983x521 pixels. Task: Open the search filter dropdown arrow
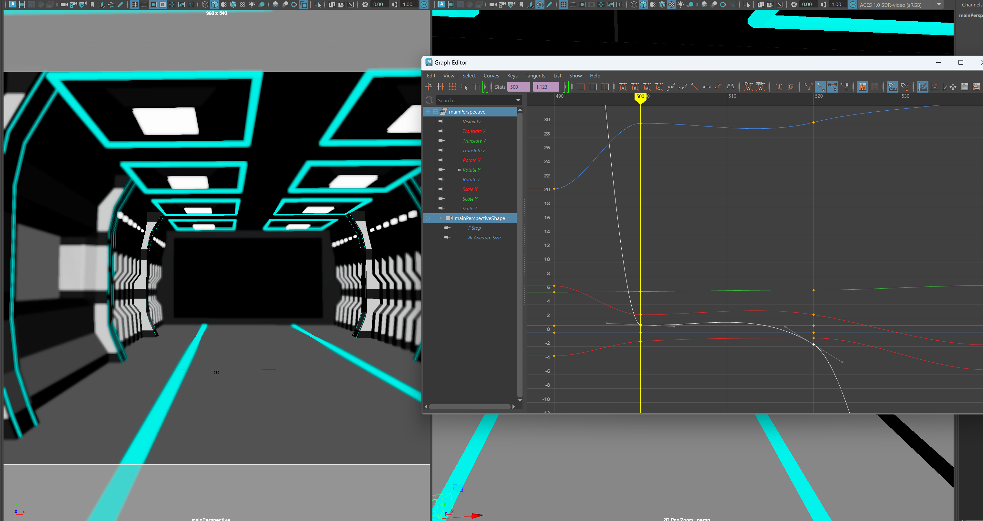518,100
